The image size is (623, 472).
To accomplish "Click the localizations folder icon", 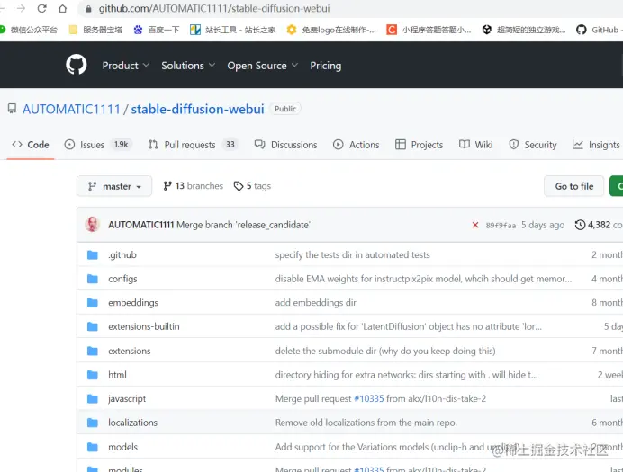I will 93,423.
